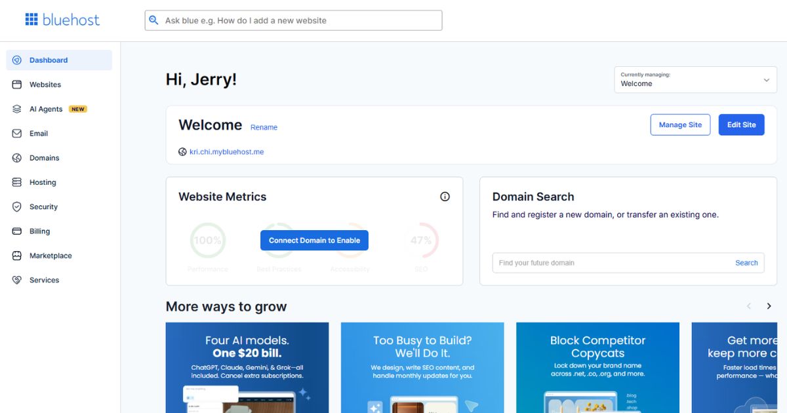Screen dimensions: 787x413
Task: Click the Websites sidebar icon
Action: pyautogui.click(x=17, y=85)
